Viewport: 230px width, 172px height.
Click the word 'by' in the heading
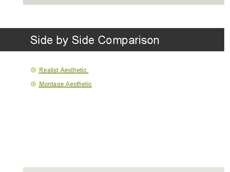[60, 40]
